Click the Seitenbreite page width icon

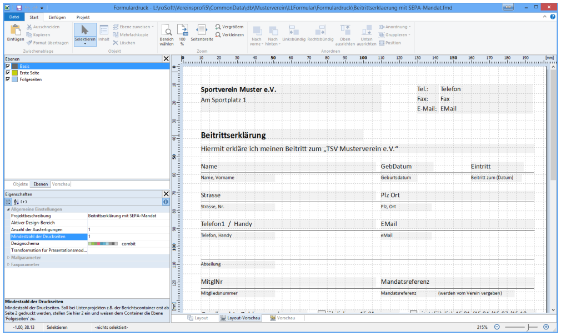click(x=202, y=31)
